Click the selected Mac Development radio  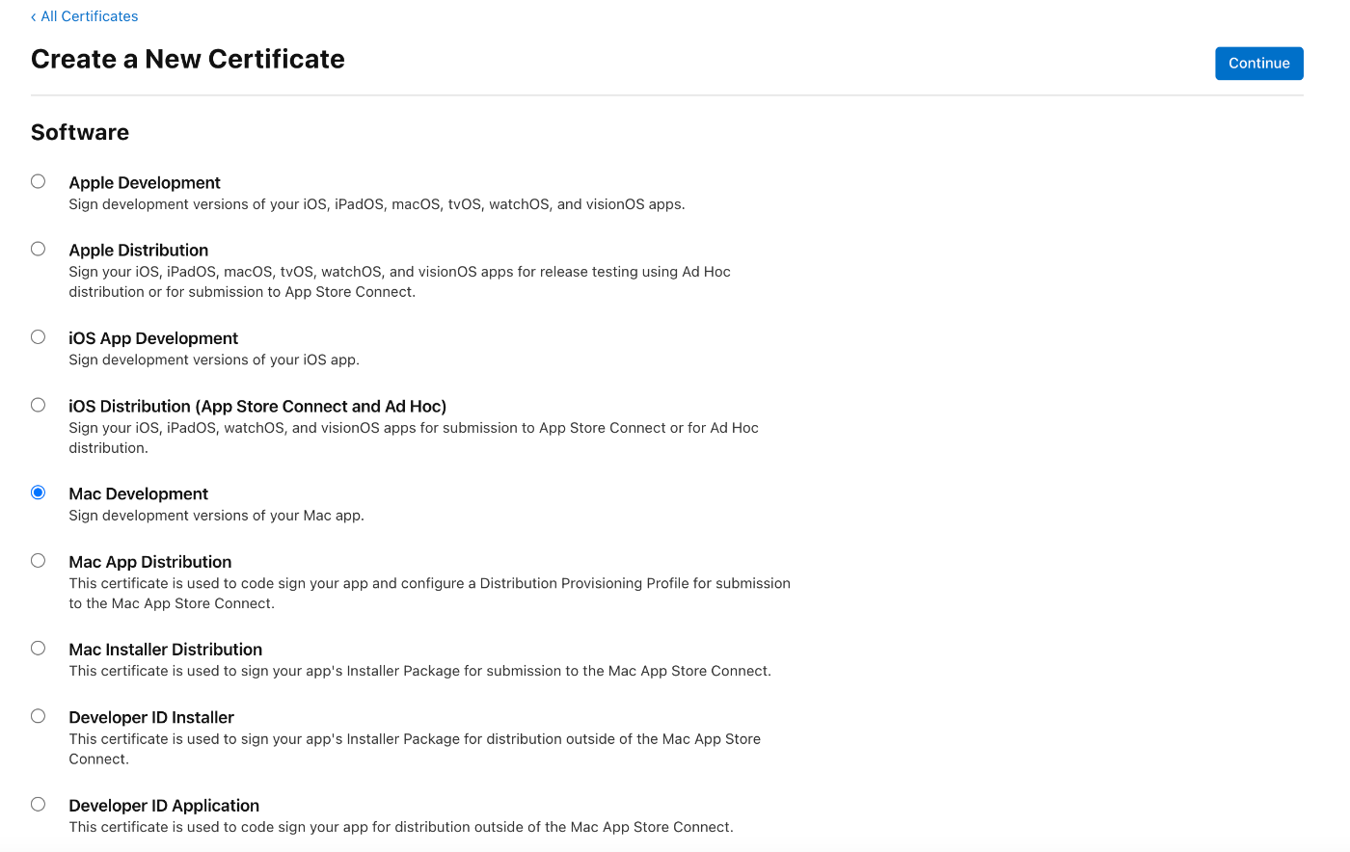click(38, 493)
